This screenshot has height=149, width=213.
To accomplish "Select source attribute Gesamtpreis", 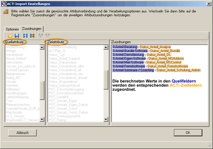I will click(14, 55).
